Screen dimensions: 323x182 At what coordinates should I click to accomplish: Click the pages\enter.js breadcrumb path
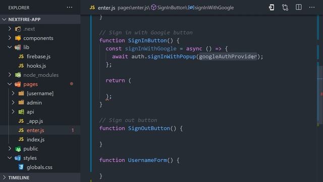pyautogui.click(x=133, y=8)
